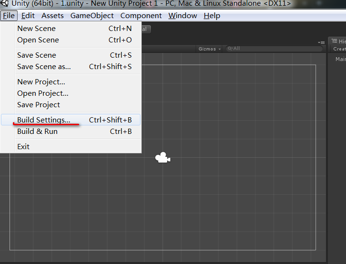This screenshot has width=346, height=264.
Task: Open Build Settings... from the File menu
Action: (x=70, y=120)
